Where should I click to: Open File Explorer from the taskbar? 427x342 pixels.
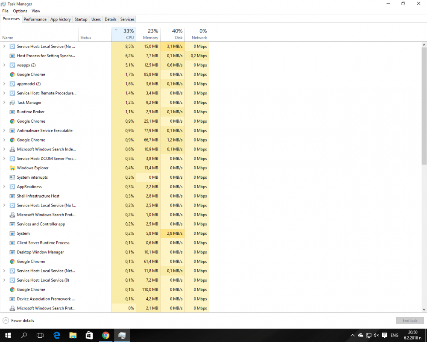(x=73, y=335)
